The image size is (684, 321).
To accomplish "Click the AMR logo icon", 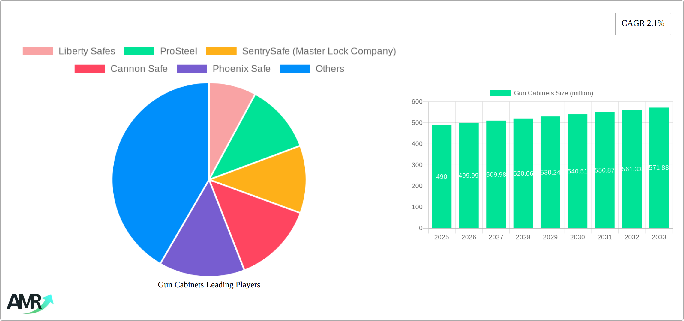I will (x=30, y=303).
